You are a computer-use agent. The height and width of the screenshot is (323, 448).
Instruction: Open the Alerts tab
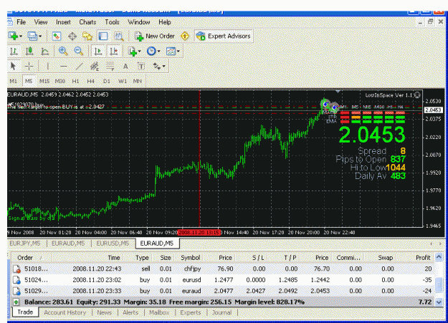point(130,312)
